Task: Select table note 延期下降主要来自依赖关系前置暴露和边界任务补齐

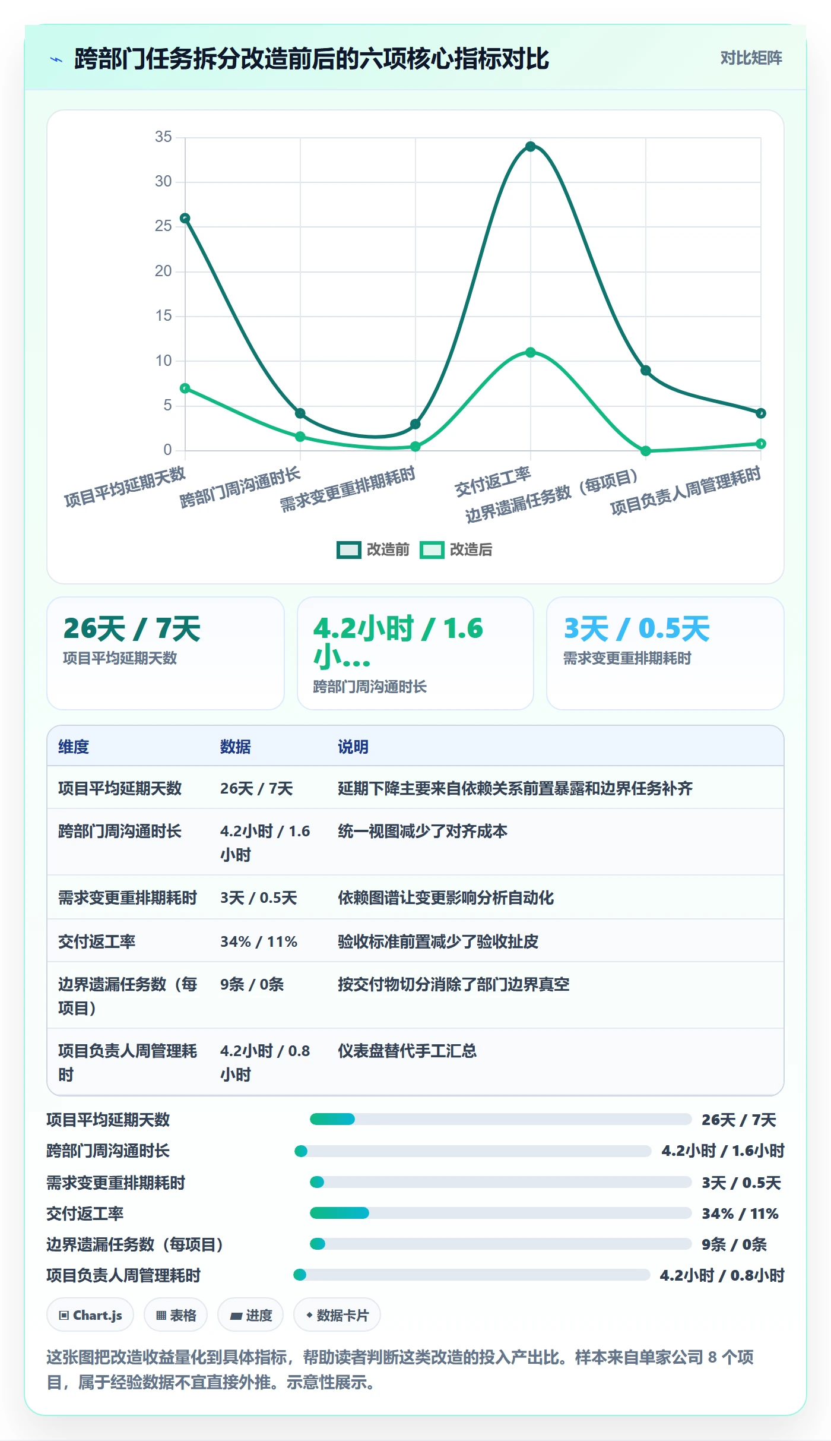Action: coord(515,788)
